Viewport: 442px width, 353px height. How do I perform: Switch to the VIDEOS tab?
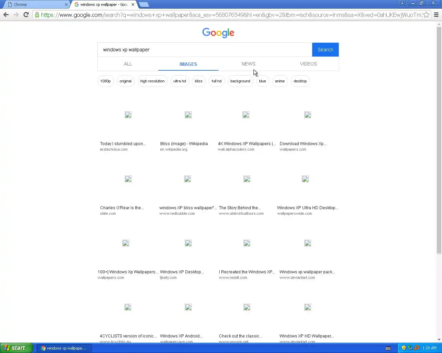(308, 64)
